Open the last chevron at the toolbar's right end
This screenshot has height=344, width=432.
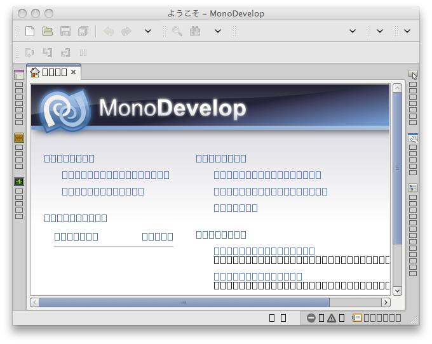click(407, 31)
